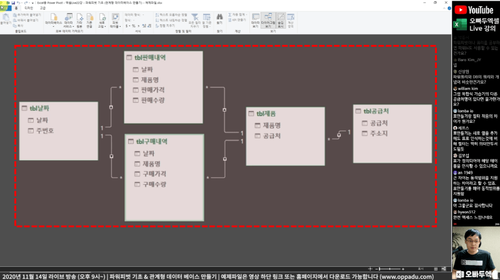Open the PivotTable (피벗 테이블) dropdown
Viewport: 500px width, 280px height.
point(115,21)
